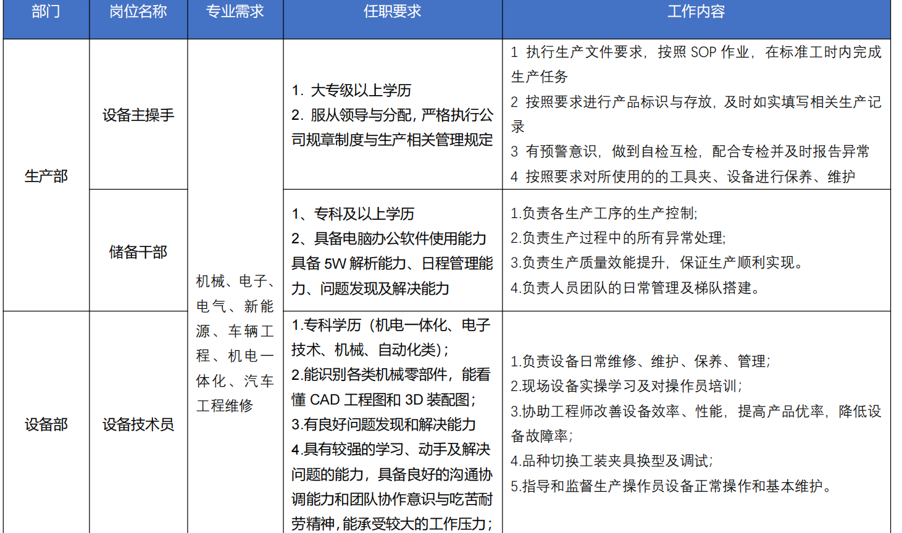This screenshot has height=533, width=902.
Task: Click the 专业需求 header cell
Action: click(235, 12)
